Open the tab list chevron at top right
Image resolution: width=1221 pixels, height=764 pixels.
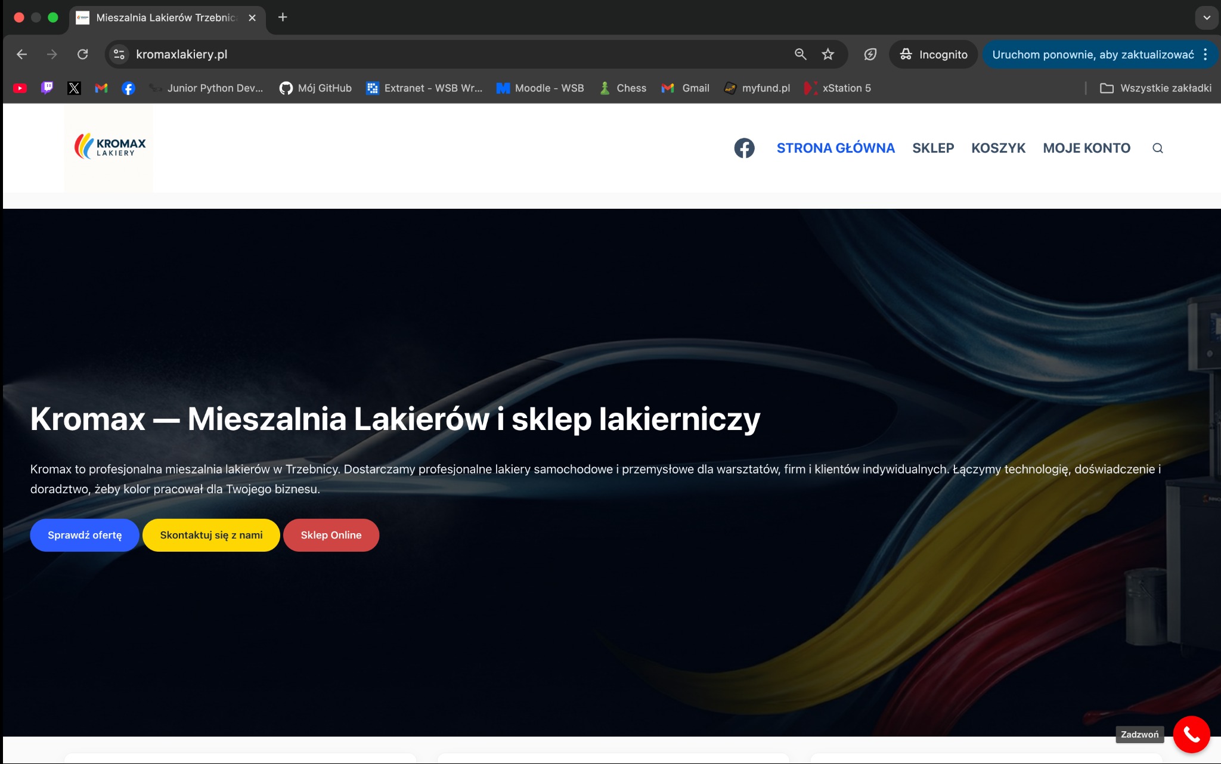coord(1205,17)
